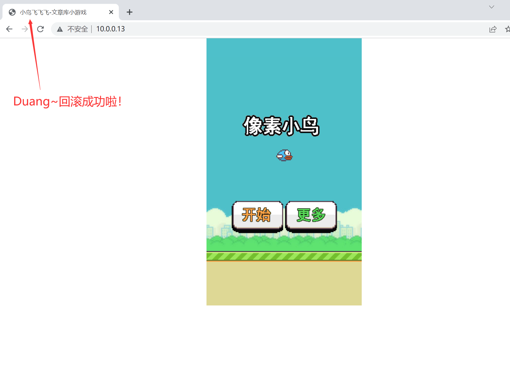Click the 像素小鸟 game title
Screen dimensions: 510x369
[x=281, y=126]
